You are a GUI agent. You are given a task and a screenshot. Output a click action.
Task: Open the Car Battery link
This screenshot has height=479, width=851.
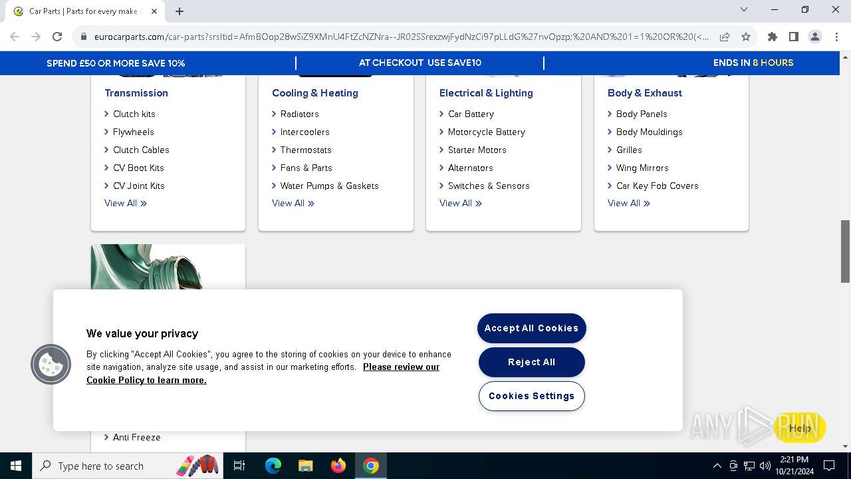(x=471, y=114)
